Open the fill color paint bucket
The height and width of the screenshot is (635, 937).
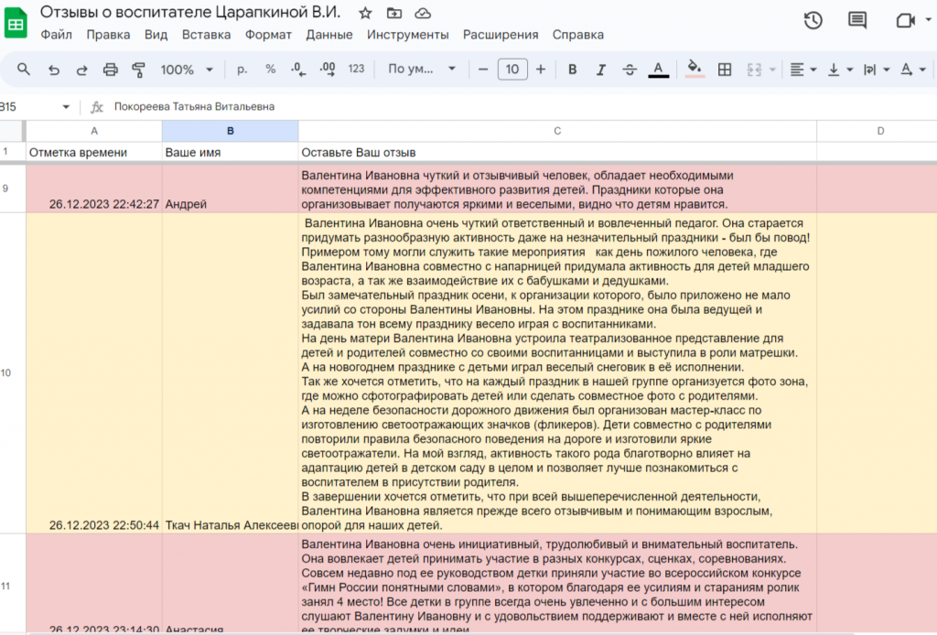coord(695,70)
